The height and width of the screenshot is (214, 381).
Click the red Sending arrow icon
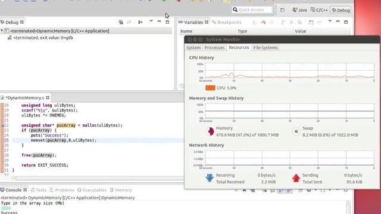point(296,178)
